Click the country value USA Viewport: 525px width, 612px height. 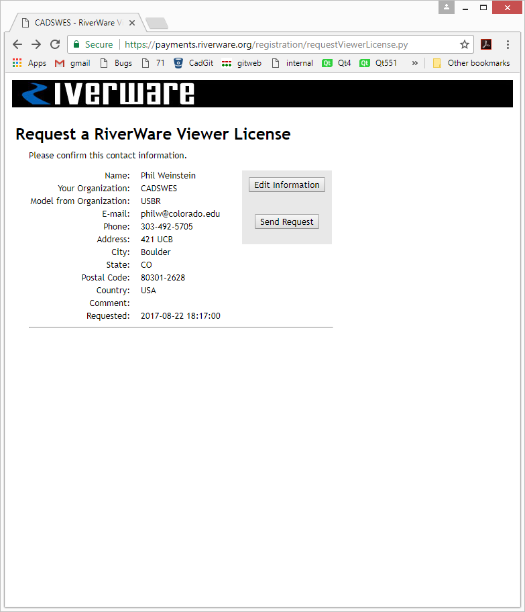(x=148, y=291)
